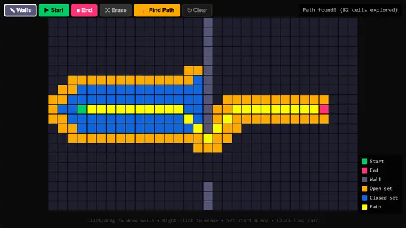Click the bottommost wall cell in grid

click(x=207, y=206)
